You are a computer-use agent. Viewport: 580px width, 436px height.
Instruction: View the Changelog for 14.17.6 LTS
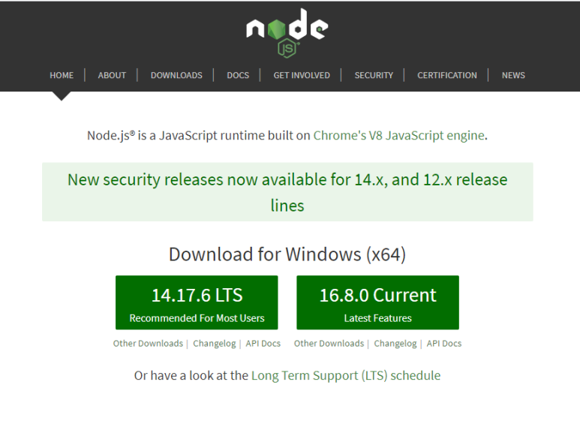point(214,344)
